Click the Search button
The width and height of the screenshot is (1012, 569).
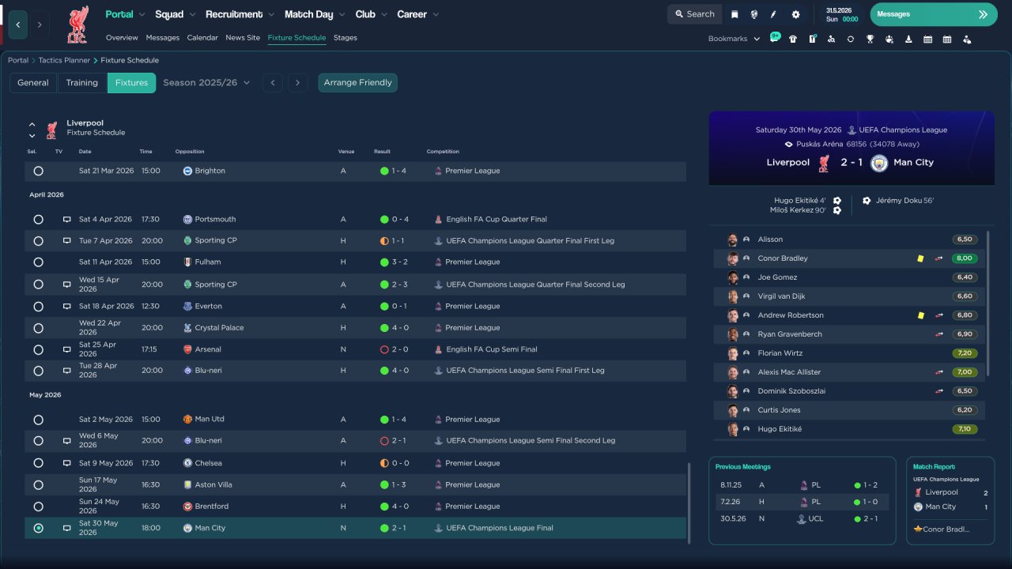695,14
